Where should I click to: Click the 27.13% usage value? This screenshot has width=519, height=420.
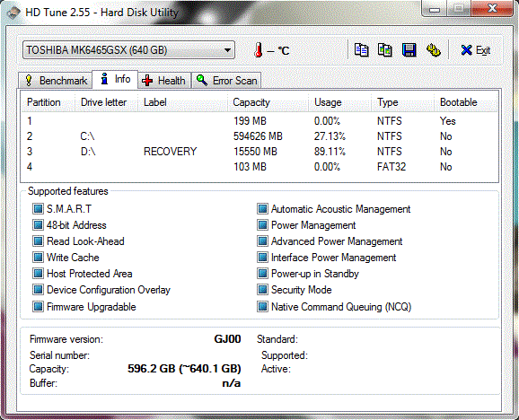(x=330, y=136)
